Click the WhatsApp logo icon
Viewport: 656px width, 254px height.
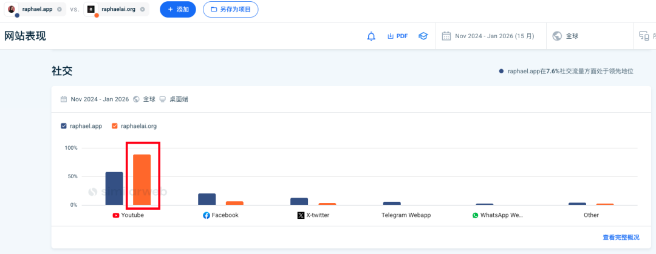click(475, 216)
